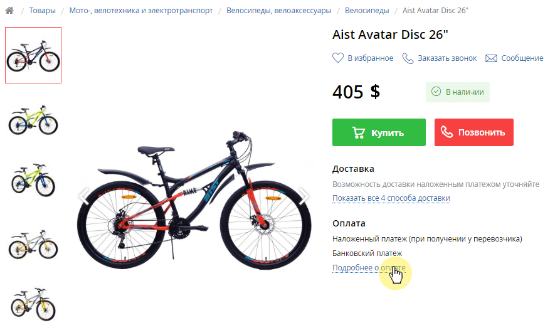Click the red Позвонить button
Screen dimensions: 560x335
[x=474, y=132]
